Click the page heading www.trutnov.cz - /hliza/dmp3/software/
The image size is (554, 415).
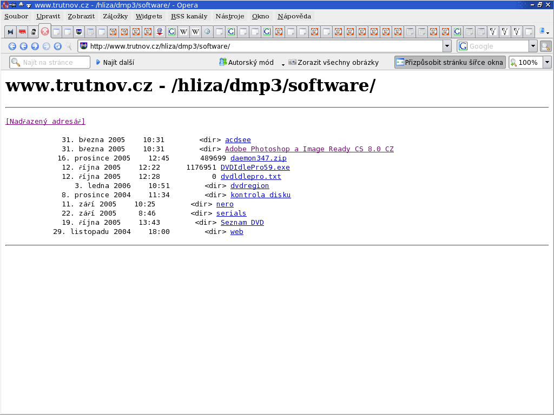[190, 85]
